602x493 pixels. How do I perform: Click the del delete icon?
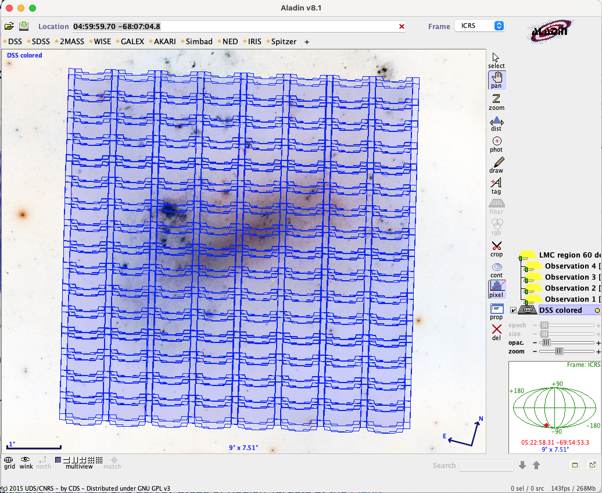[x=496, y=332]
